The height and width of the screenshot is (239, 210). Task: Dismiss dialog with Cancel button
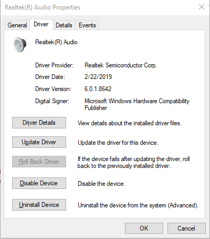[186, 228]
